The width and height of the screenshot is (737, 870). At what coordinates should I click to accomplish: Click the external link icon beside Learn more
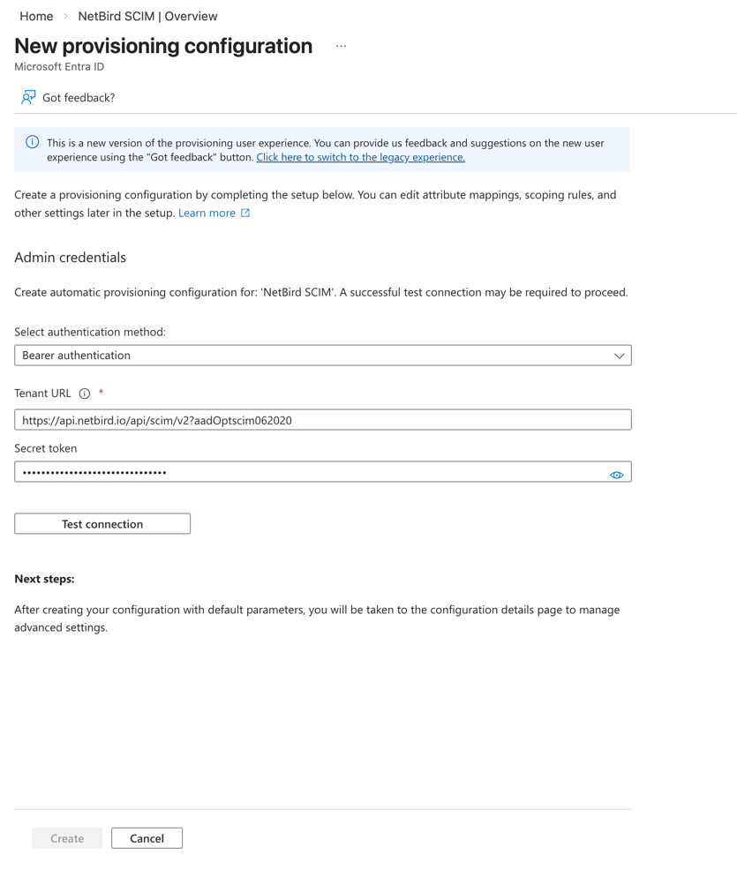point(245,213)
